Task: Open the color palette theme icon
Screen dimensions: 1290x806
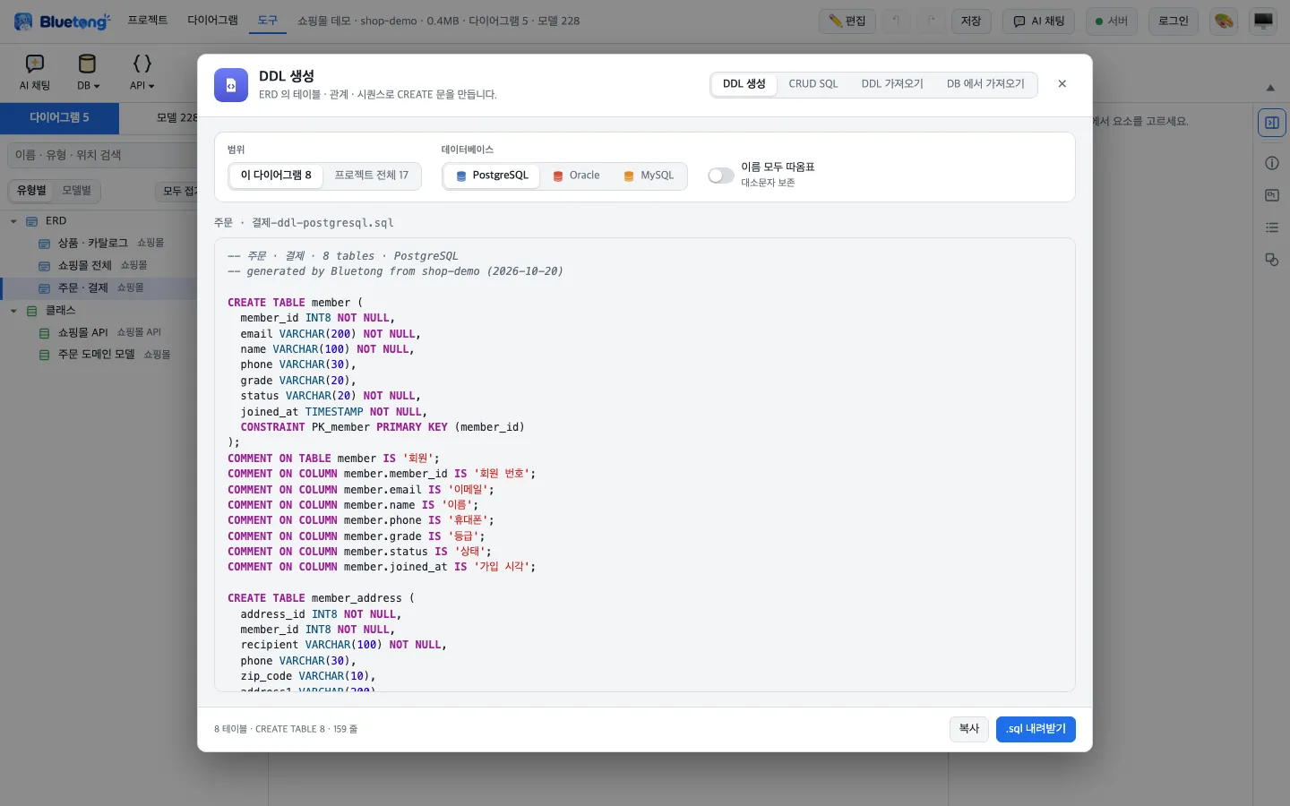Action: point(1224,21)
